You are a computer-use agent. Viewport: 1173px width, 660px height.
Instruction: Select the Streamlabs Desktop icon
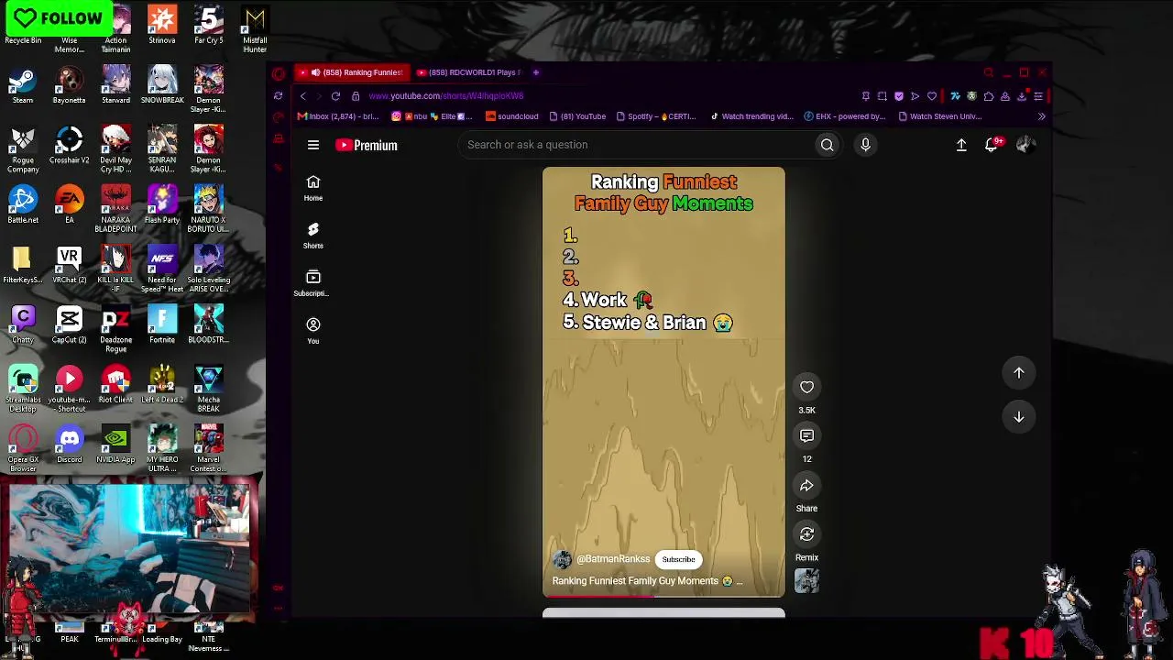click(x=23, y=389)
